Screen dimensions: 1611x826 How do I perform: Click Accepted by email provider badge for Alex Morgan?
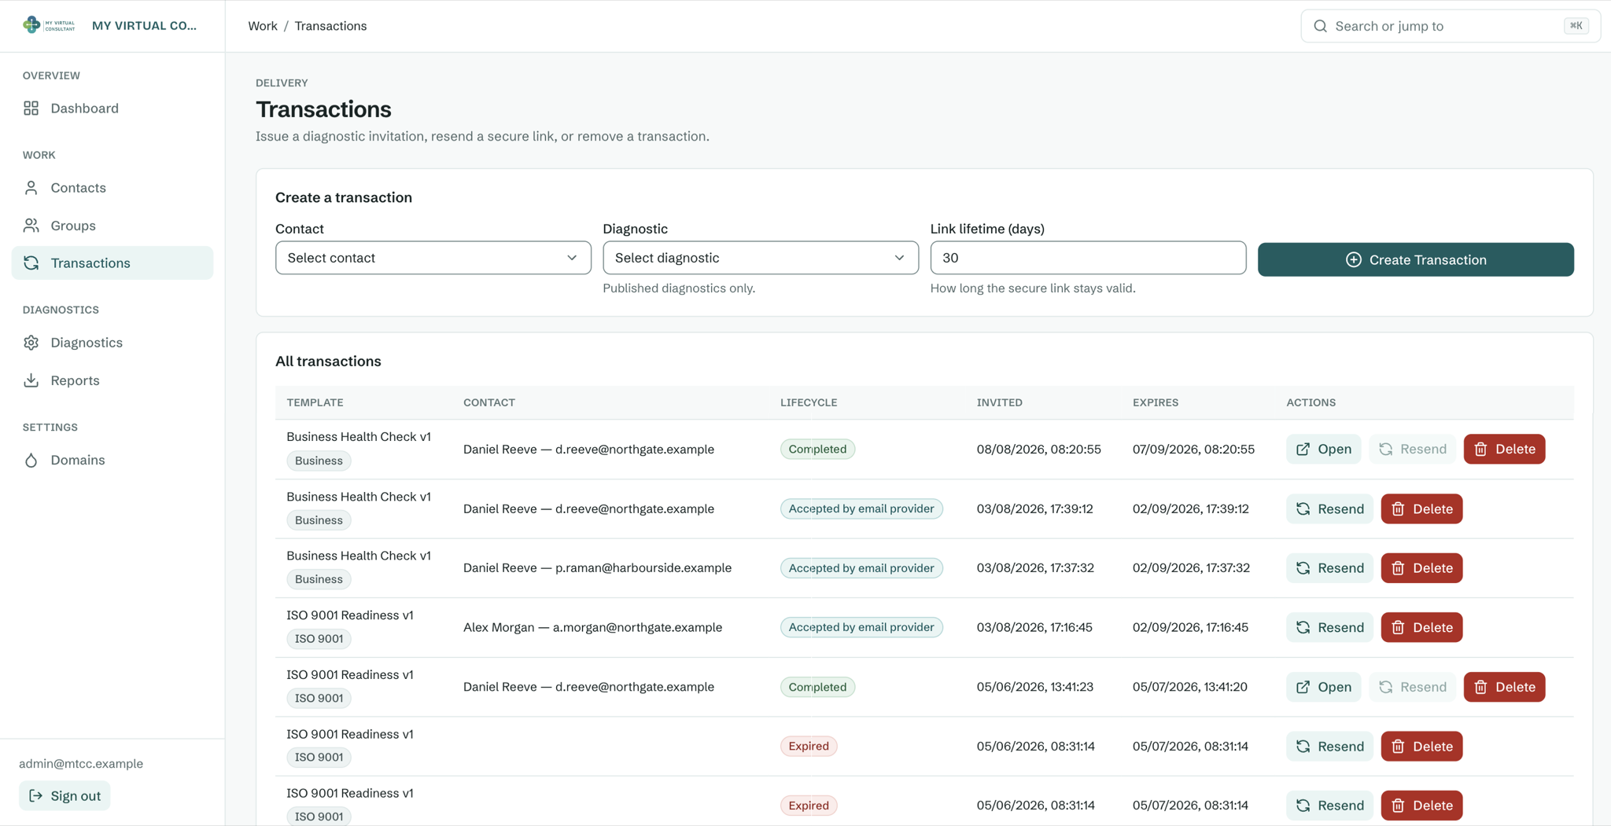pyautogui.click(x=861, y=627)
